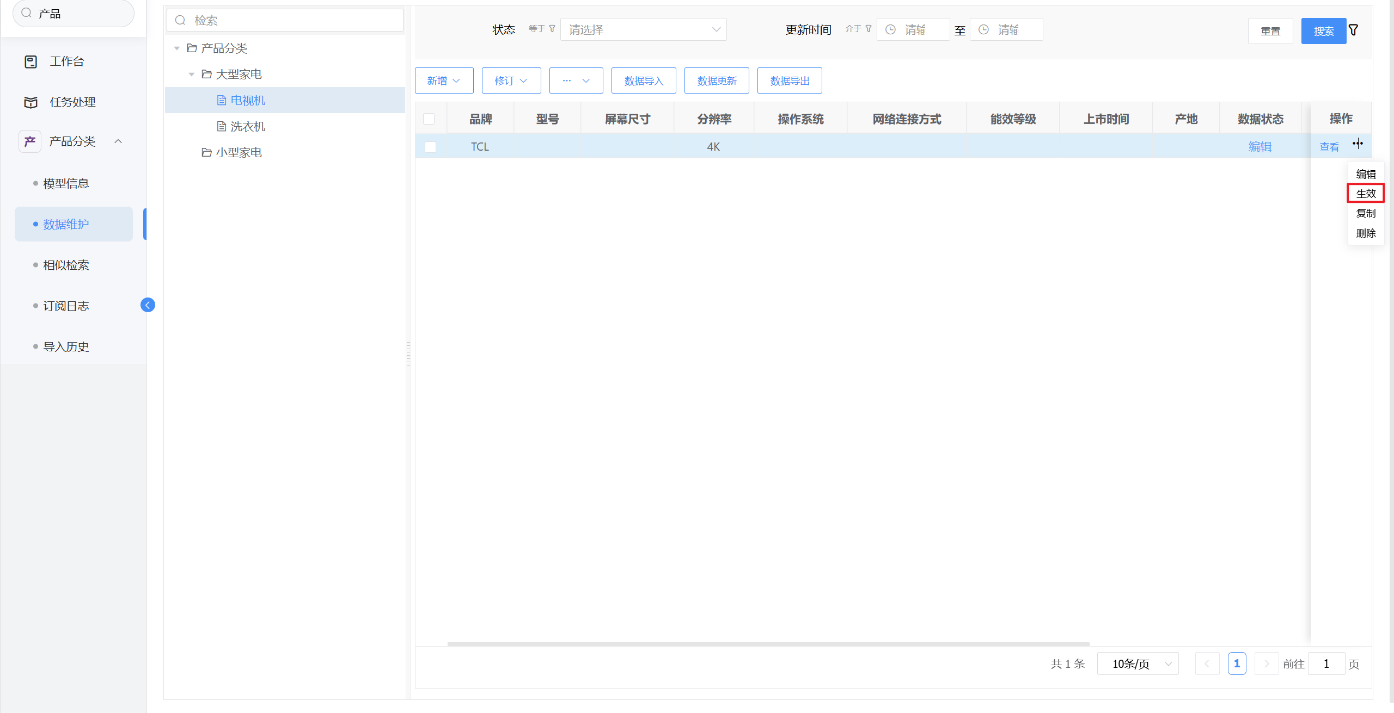
Task: Choose 删除 from the context menu
Action: [1365, 233]
